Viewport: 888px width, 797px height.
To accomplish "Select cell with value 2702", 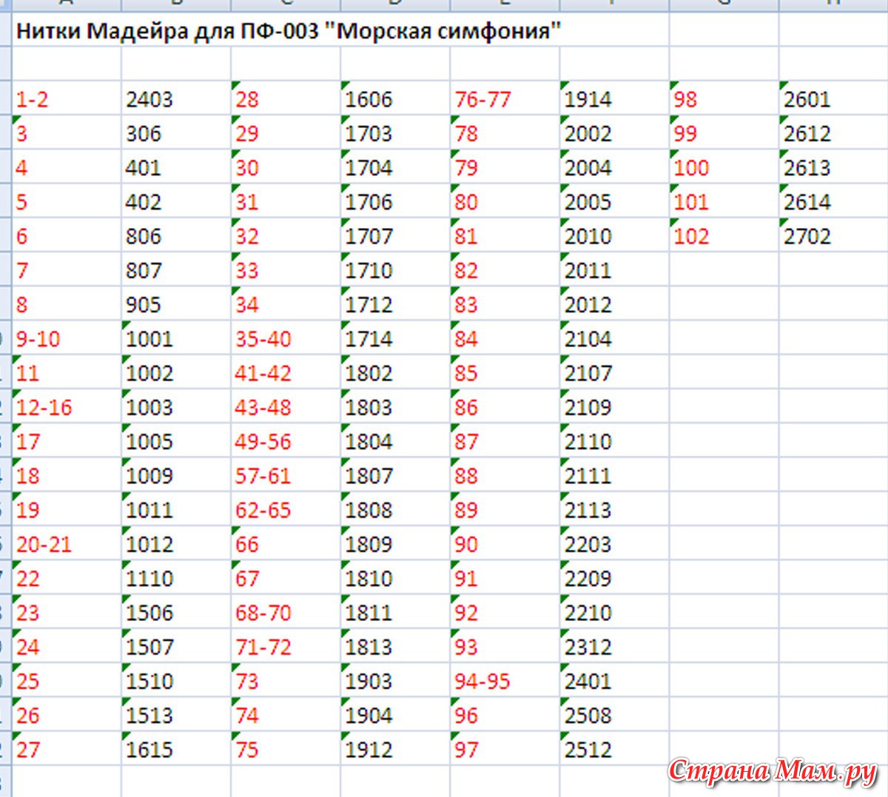I will coord(833,235).
